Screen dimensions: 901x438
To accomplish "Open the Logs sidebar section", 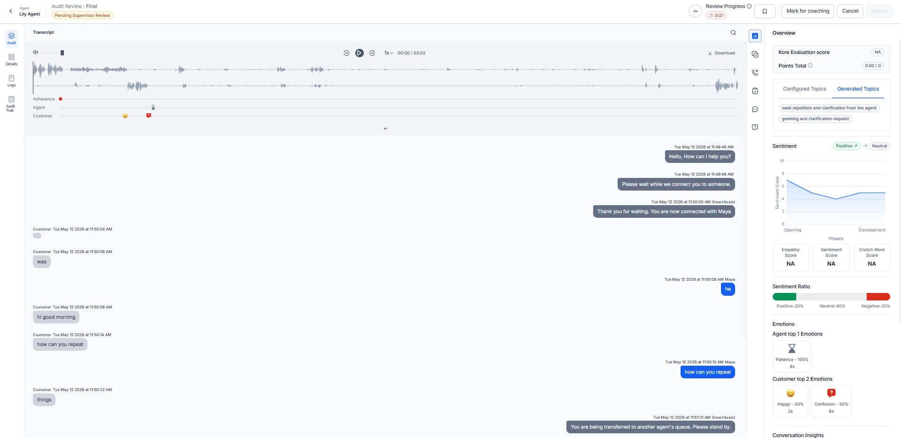I will (12, 81).
